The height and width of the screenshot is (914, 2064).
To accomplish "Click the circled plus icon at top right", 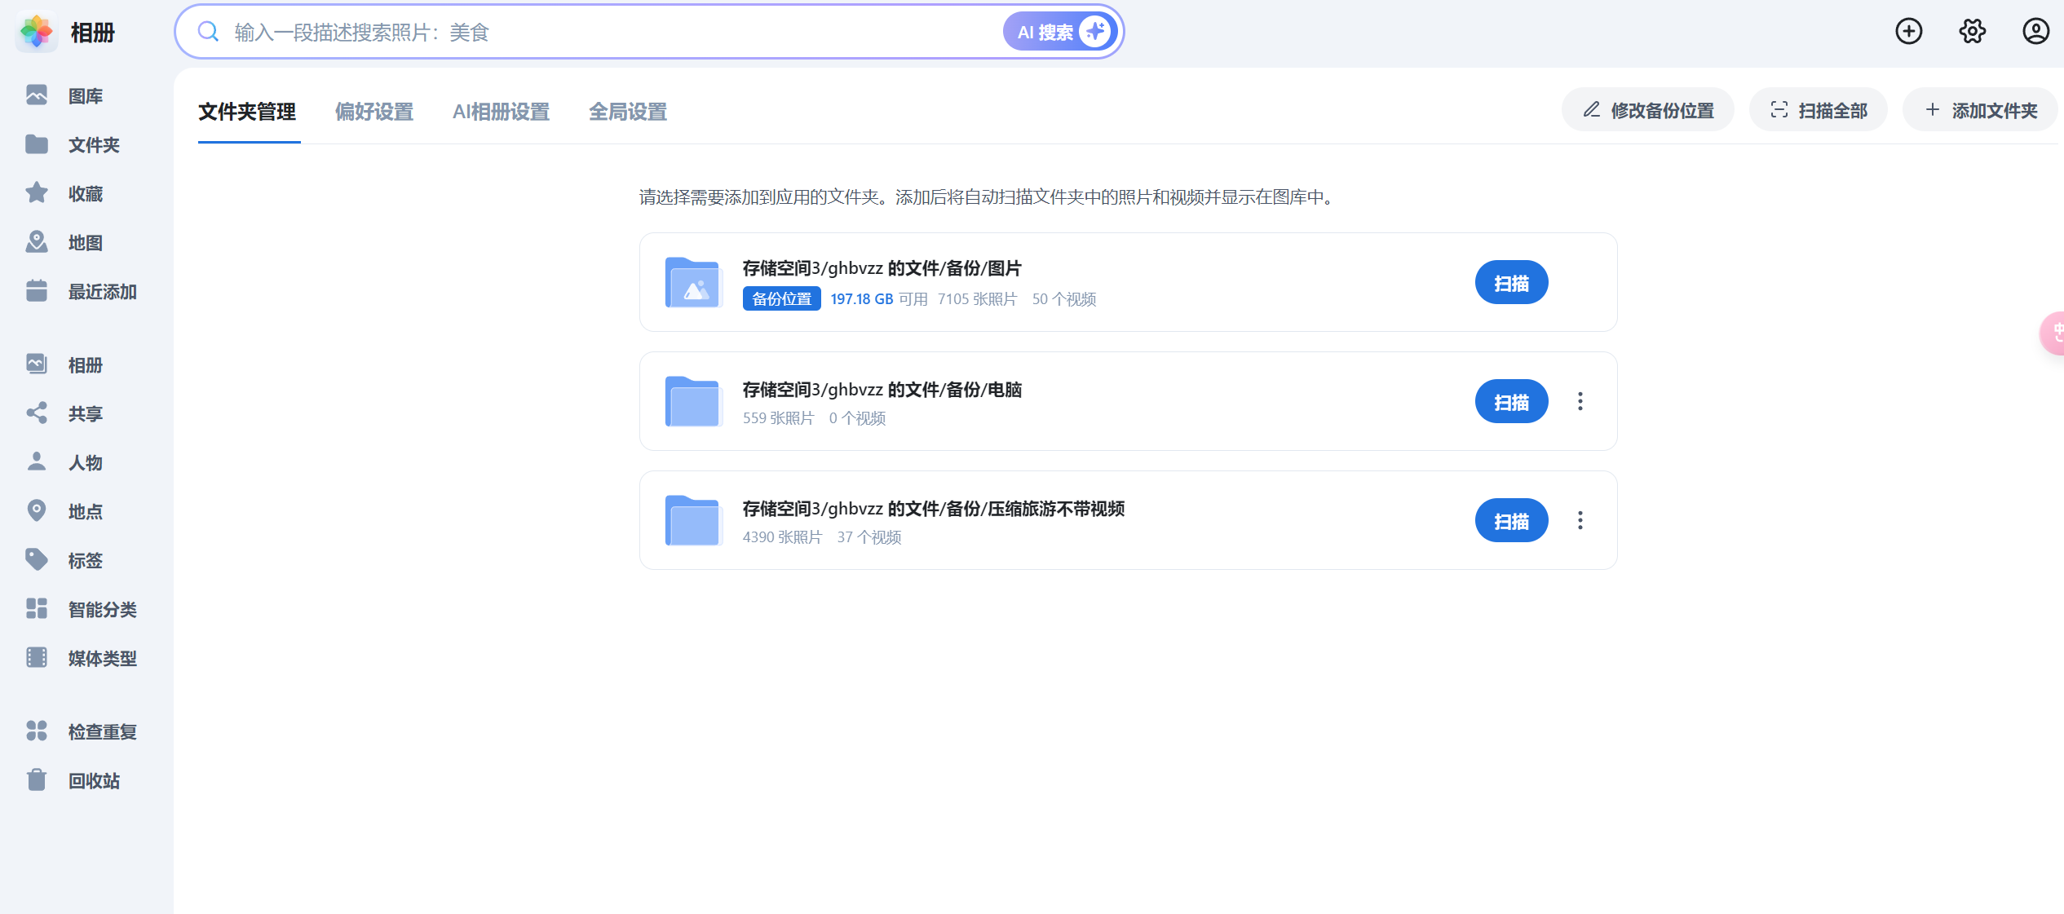I will coord(1908,32).
